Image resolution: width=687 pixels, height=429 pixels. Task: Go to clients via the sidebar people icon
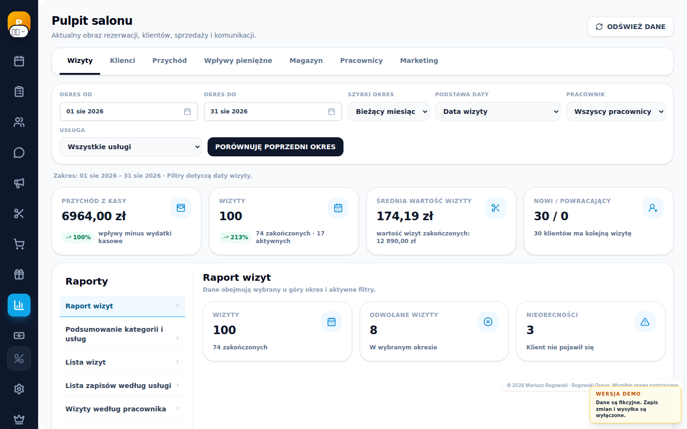[19, 122]
